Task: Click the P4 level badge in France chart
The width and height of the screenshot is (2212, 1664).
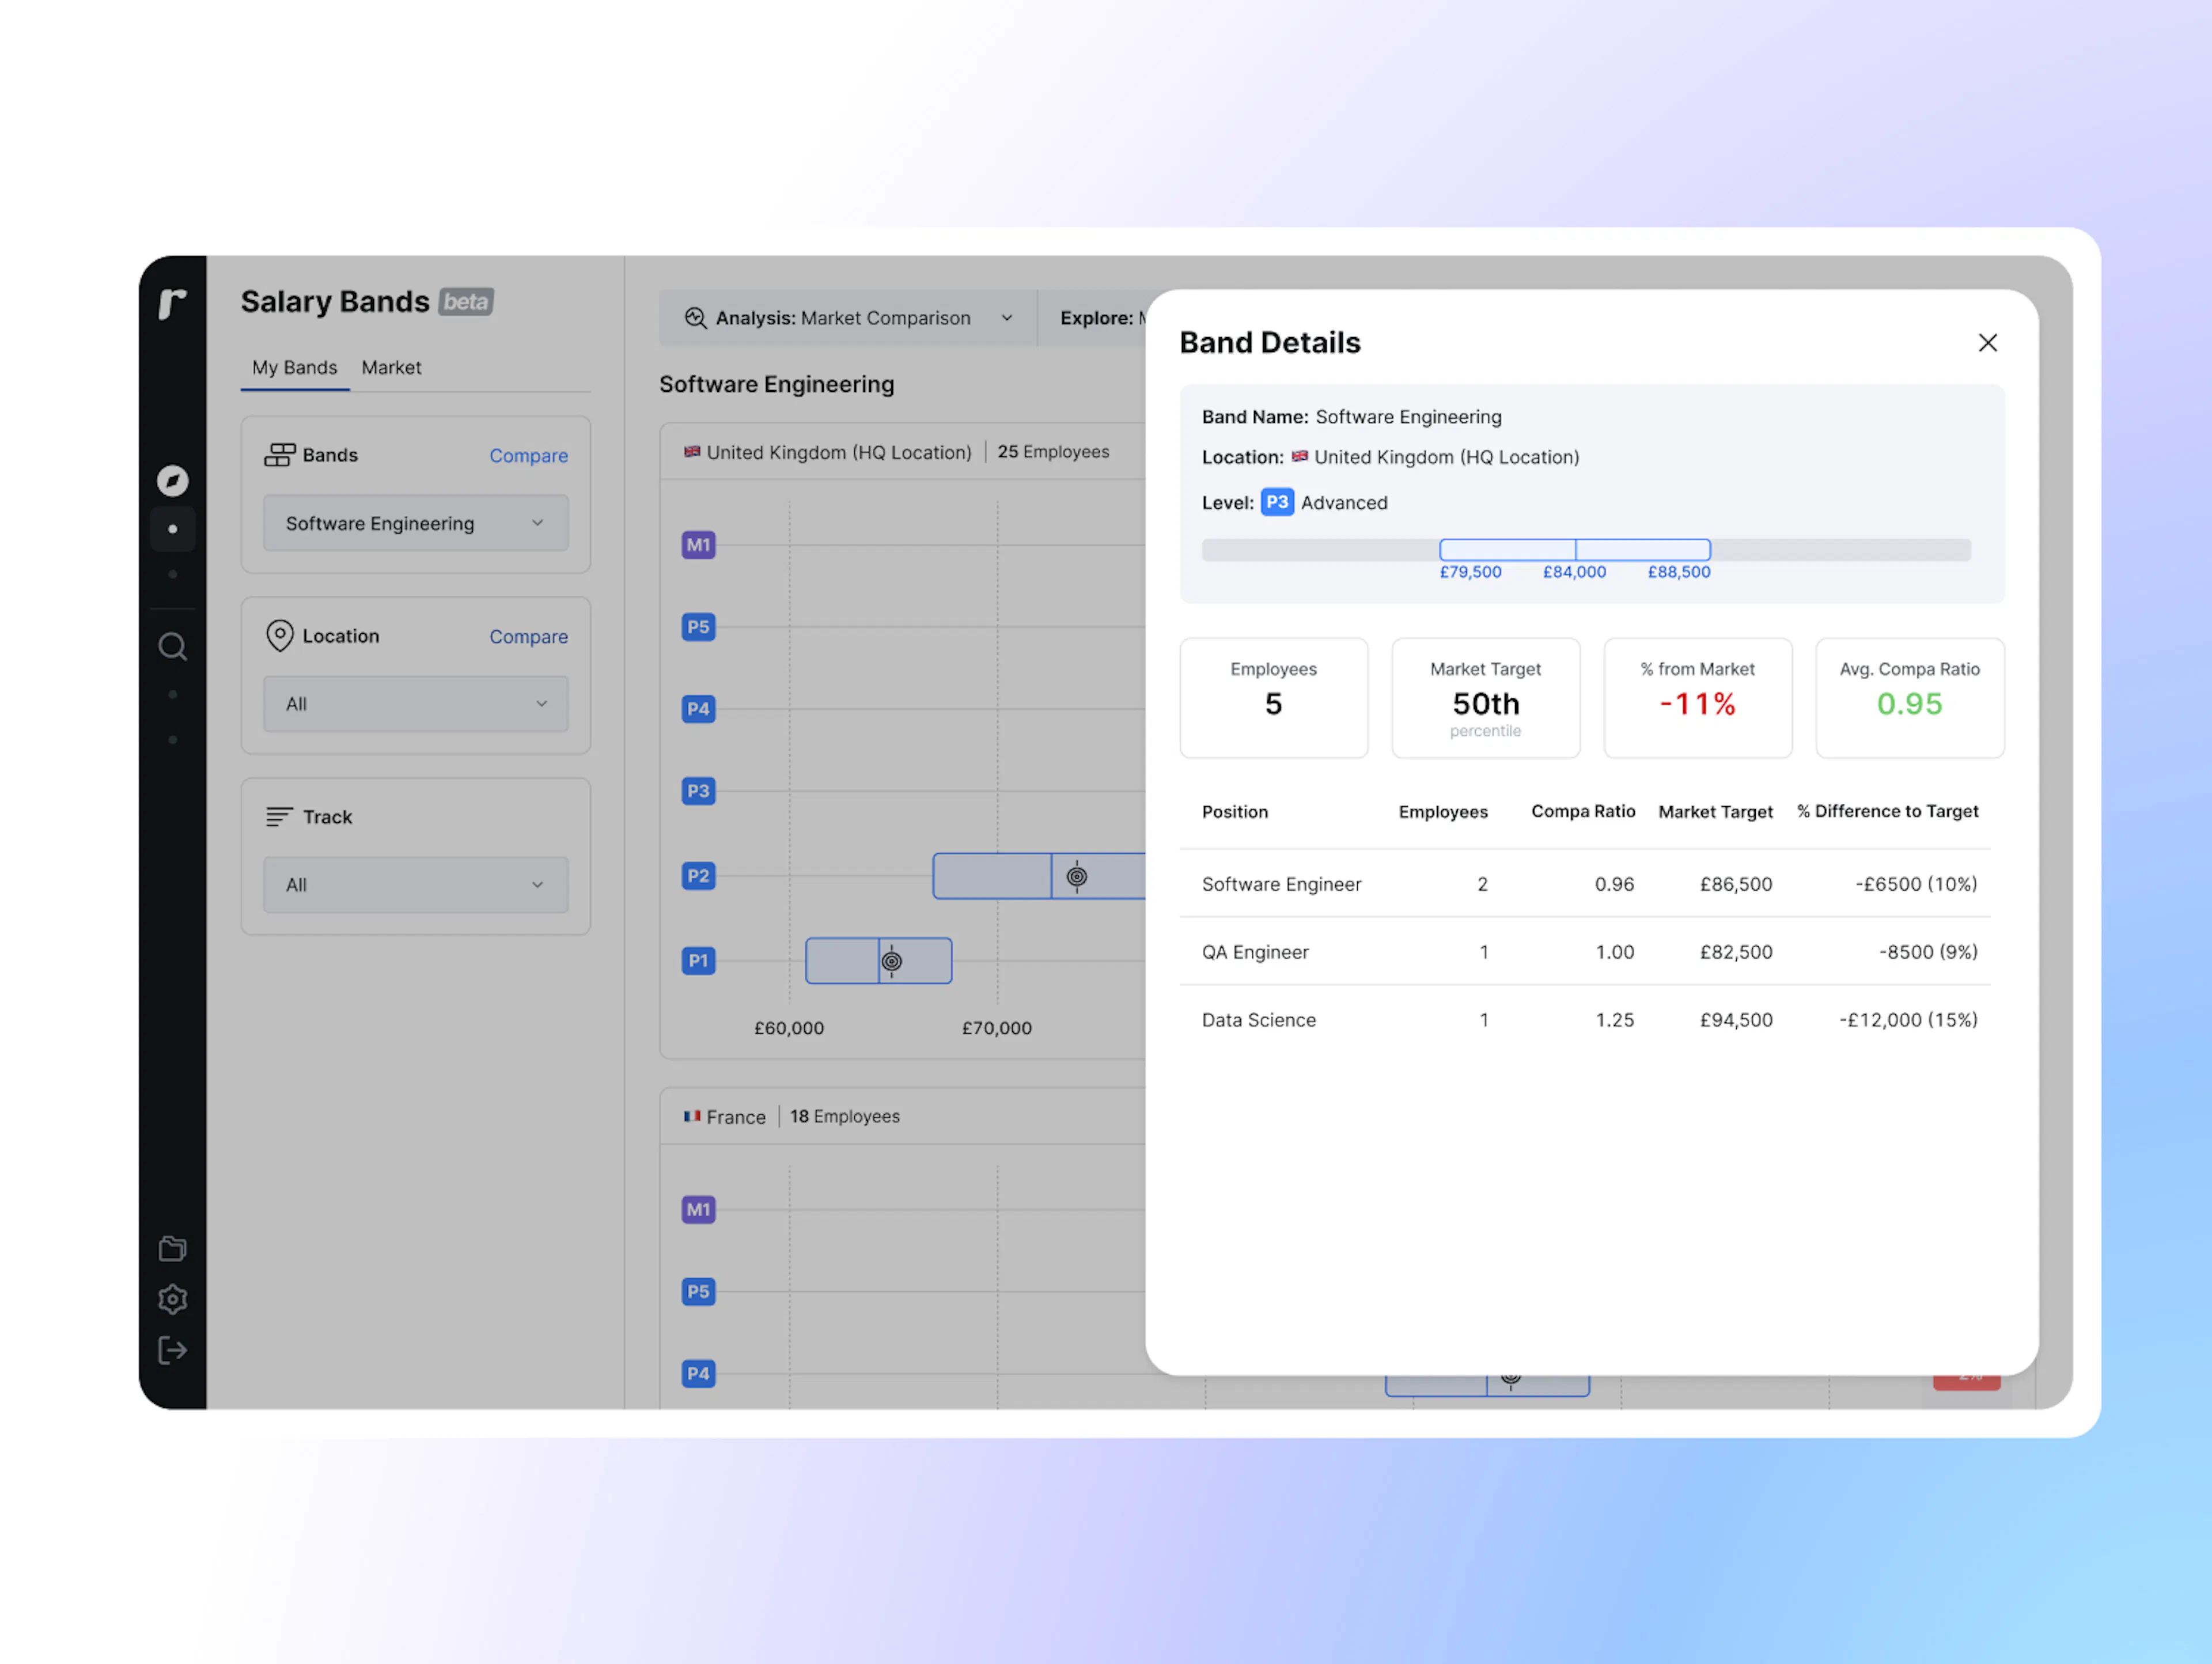Action: click(698, 1374)
